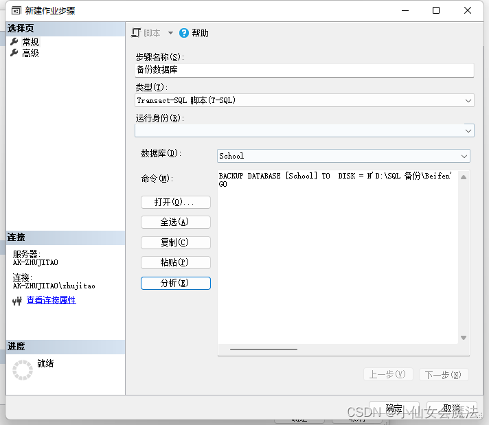Image resolution: width=489 pixels, height=425 pixels.
Task: Open the 查看连接属性 link
Action: (51, 300)
